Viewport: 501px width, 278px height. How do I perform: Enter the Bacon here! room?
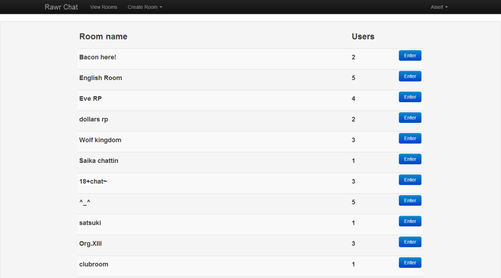[x=410, y=56]
